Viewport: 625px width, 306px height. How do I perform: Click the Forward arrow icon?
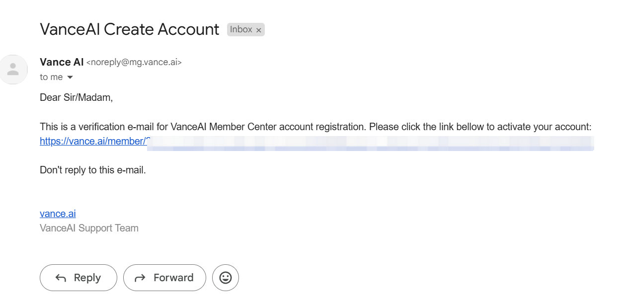140,278
